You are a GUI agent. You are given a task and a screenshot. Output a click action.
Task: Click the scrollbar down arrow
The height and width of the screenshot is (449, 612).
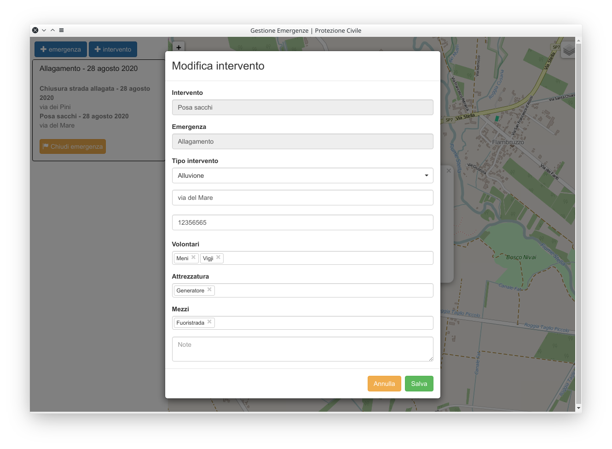pos(578,408)
